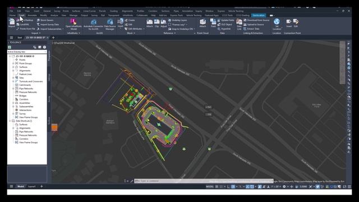This screenshot has height=202, width=359.
Task: Click the Storm Sewers import option
Action: (45, 20)
